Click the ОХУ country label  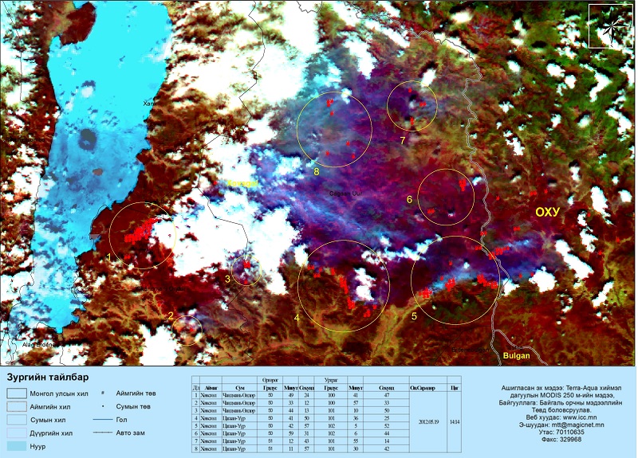tap(547, 212)
